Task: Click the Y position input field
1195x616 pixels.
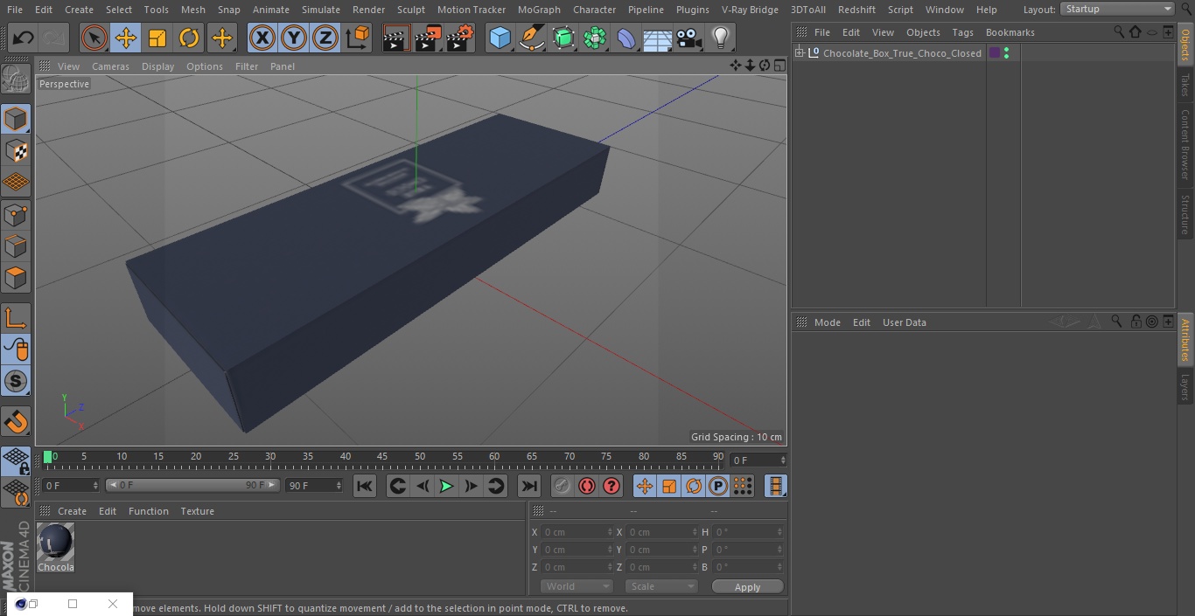Action: click(576, 550)
